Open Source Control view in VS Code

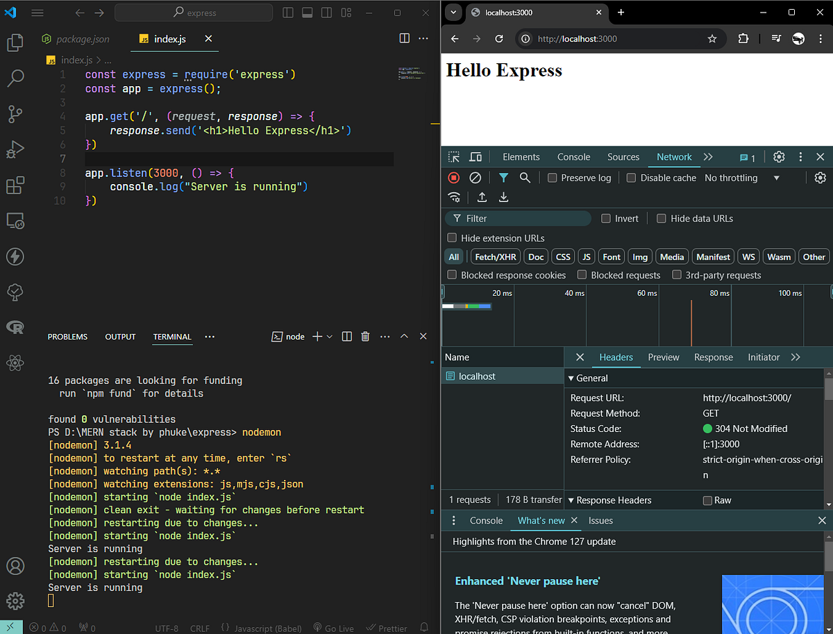tap(15, 114)
